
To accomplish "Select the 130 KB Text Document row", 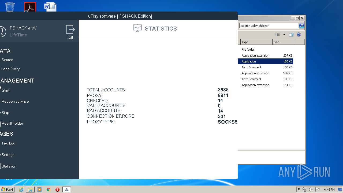I will click(x=265, y=79).
